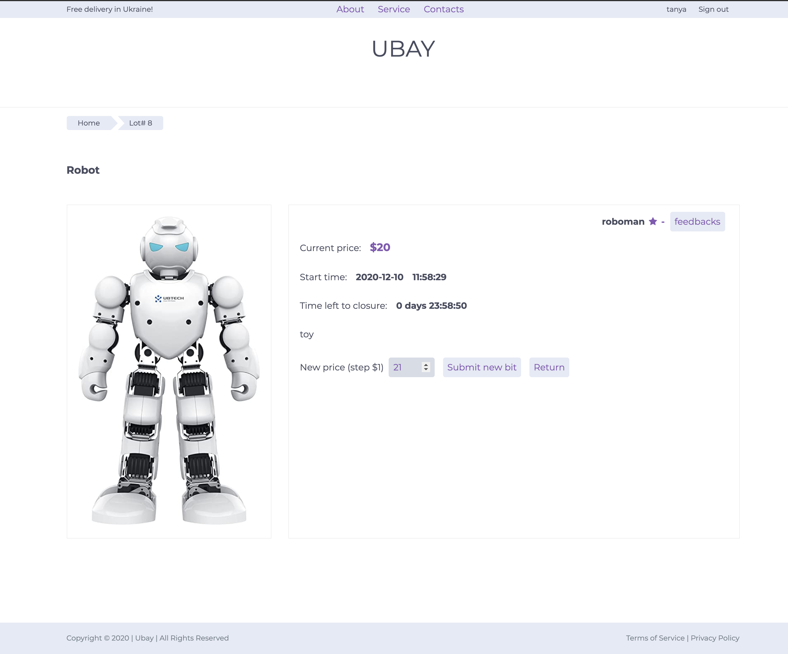This screenshot has height=654, width=788.
Task: Sign out of the account
Action: coord(713,9)
